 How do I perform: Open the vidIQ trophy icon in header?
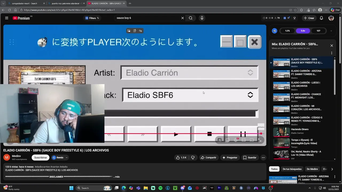coord(294,18)
